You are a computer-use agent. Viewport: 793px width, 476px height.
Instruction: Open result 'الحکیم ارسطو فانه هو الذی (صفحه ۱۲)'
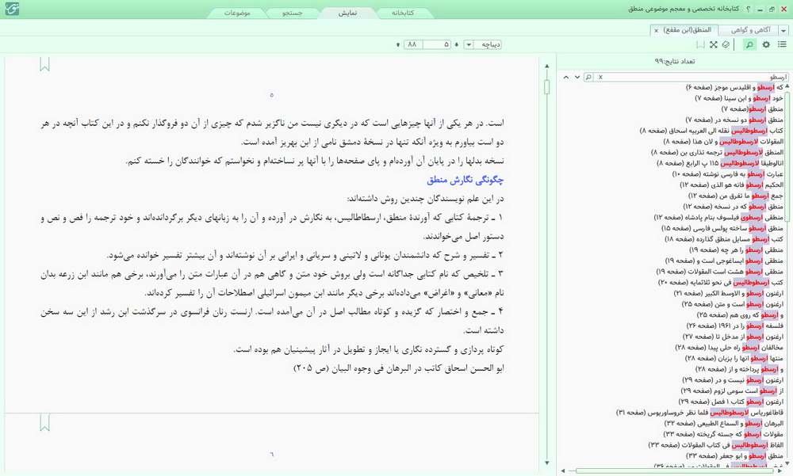coord(731,185)
